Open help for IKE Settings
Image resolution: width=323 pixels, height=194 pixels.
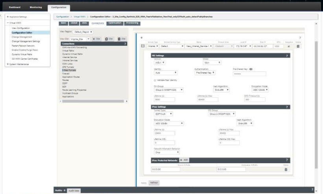(287, 56)
